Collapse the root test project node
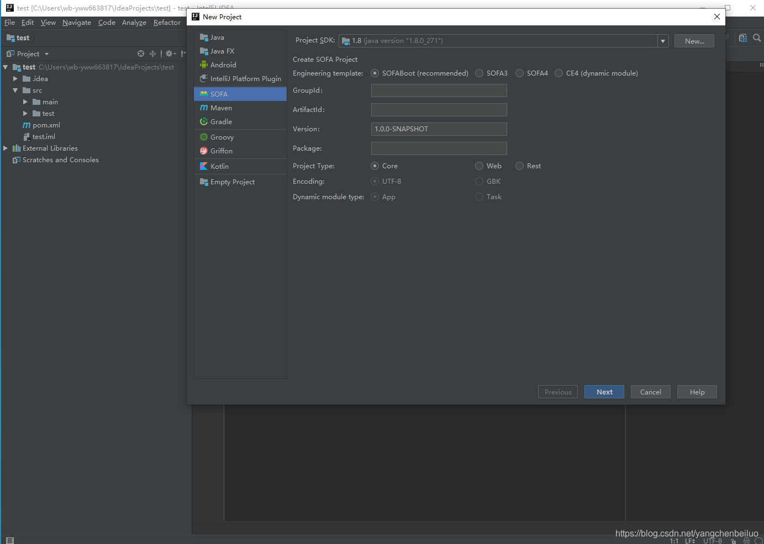The width and height of the screenshot is (764, 544). (x=6, y=67)
